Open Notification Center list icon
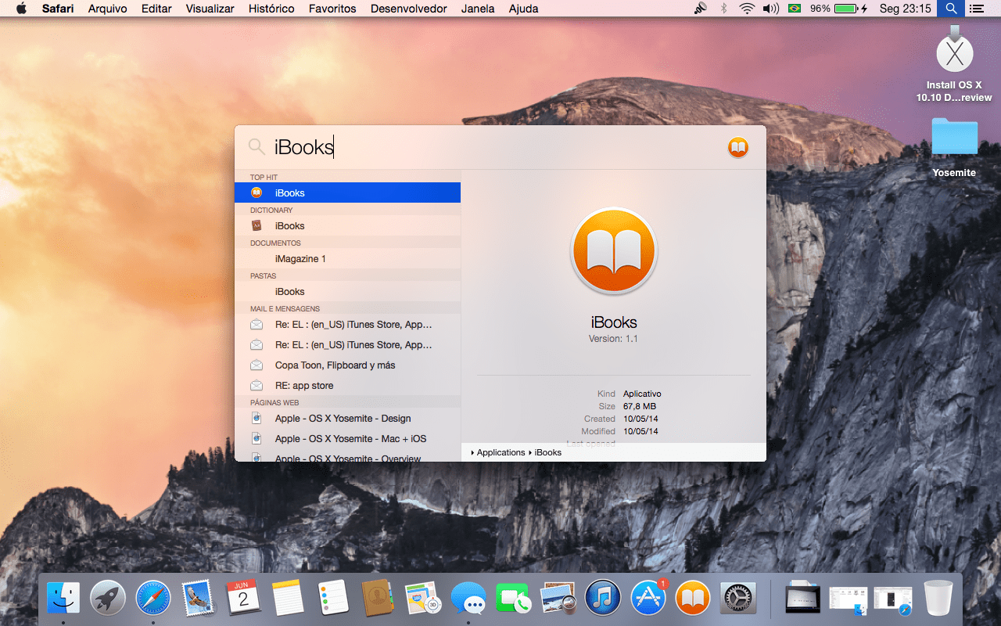Viewport: 1001px width, 626px height. (976, 9)
